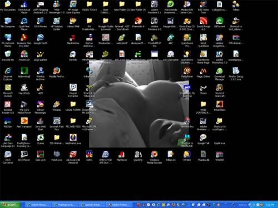Open the VIDEO TOOLS folder
Screen dimensions: 278x208
90,6
